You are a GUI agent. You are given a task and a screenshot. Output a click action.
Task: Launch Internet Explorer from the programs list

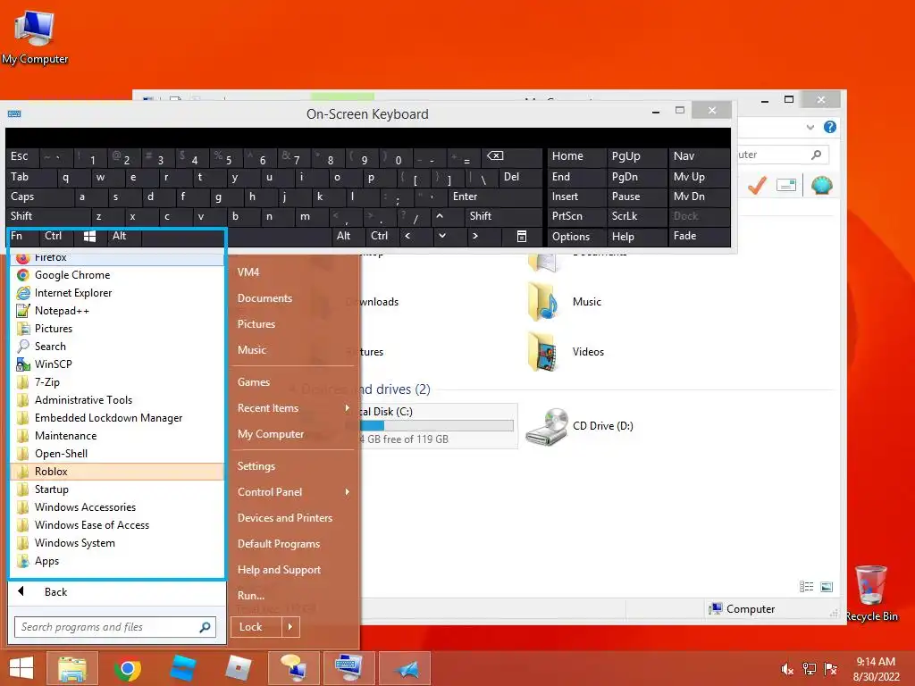pos(117,293)
